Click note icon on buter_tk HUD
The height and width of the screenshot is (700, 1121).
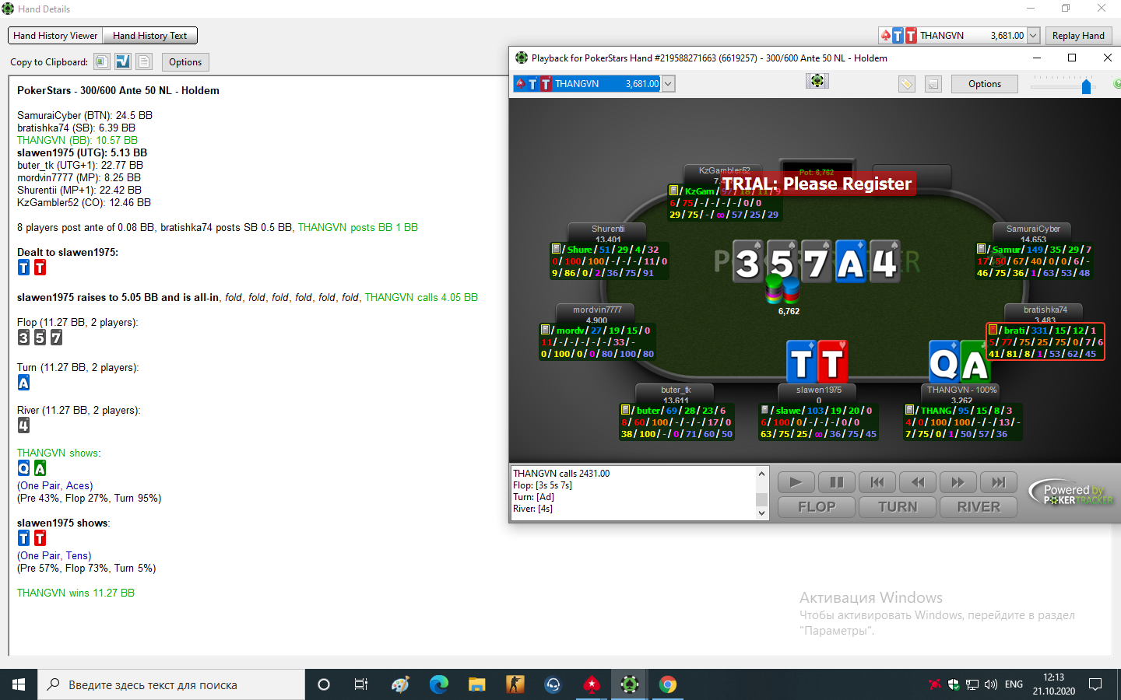pyautogui.click(x=625, y=410)
